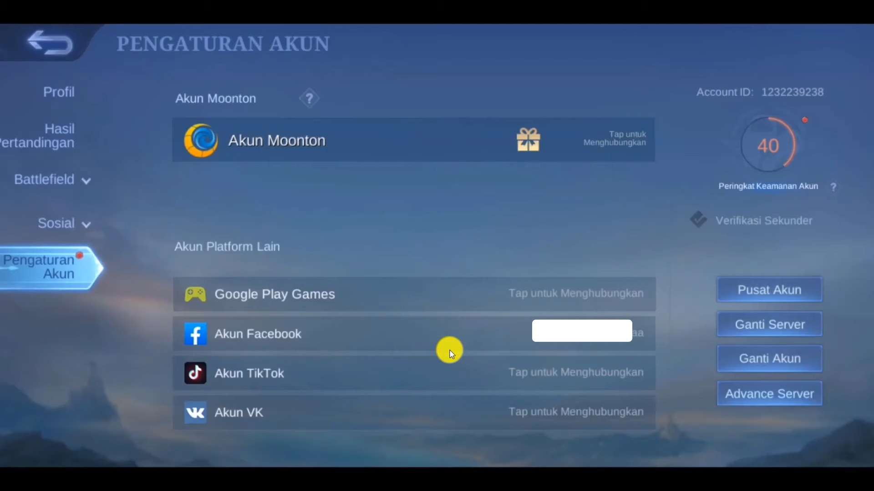Click the Facebook logo icon

tap(195, 333)
